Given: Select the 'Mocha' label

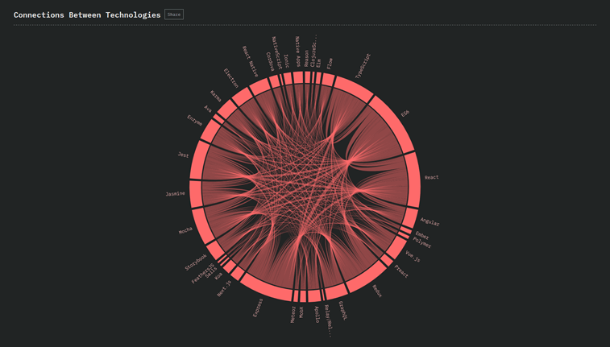Looking at the screenshot, I should [x=185, y=231].
